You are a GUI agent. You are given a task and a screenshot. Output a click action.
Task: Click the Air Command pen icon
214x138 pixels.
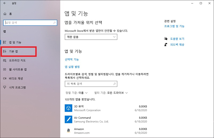pyautogui.click(x=68, y=120)
